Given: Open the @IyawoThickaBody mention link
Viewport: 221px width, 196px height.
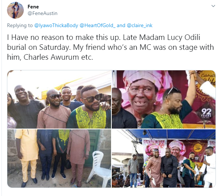Looking at the screenshot, I should [x=56, y=26].
